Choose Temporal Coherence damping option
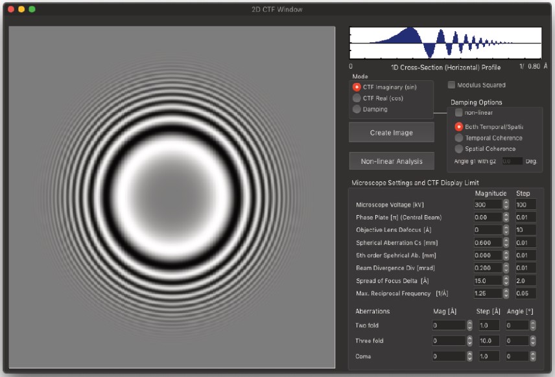 pyautogui.click(x=459, y=138)
